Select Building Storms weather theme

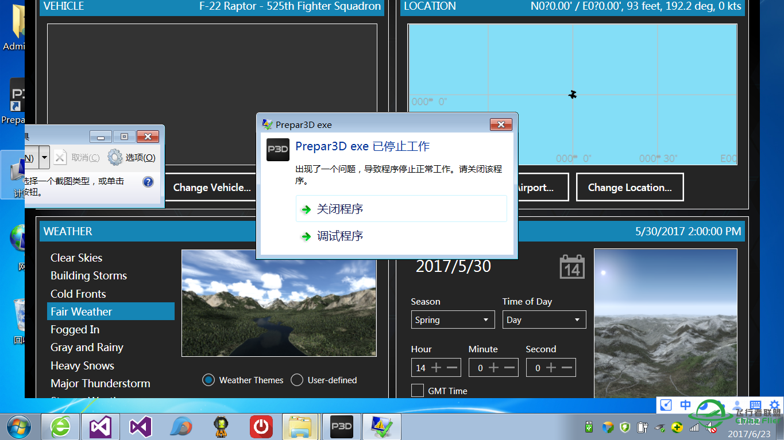88,275
